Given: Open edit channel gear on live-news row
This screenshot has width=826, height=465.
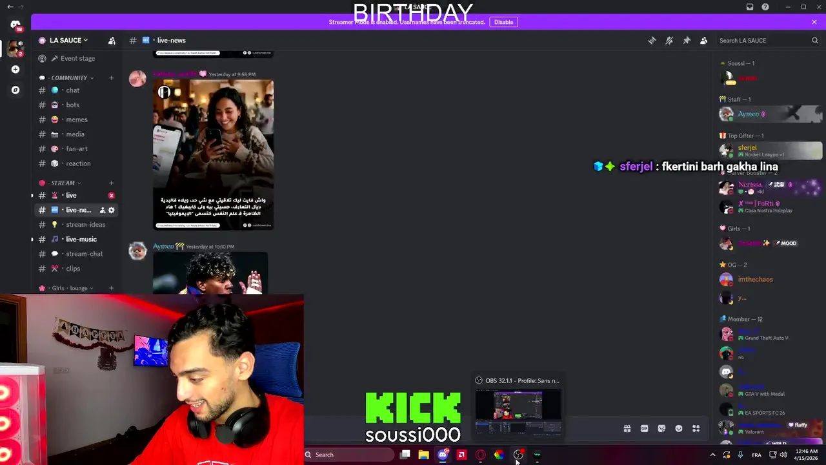Looking at the screenshot, I should tap(111, 210).
